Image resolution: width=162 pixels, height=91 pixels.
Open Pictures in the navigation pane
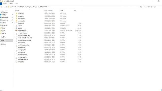[x=4, y=23]
